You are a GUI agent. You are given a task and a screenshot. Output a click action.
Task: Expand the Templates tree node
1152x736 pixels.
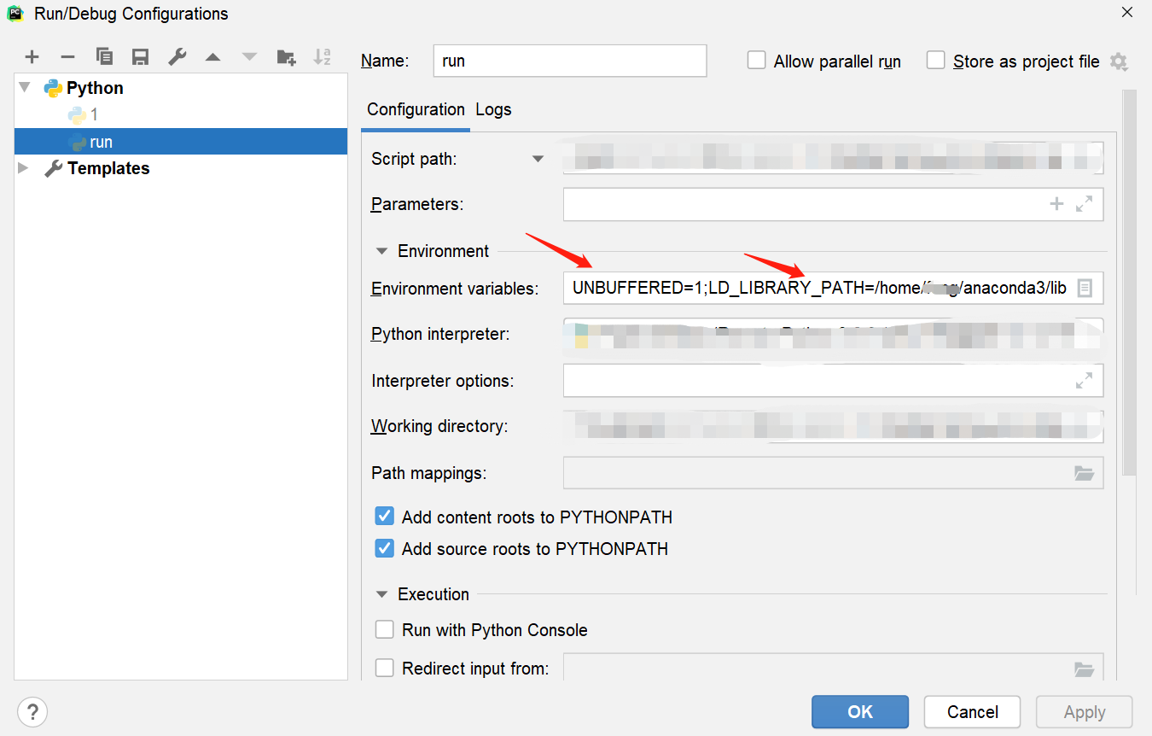coord(23,168)
